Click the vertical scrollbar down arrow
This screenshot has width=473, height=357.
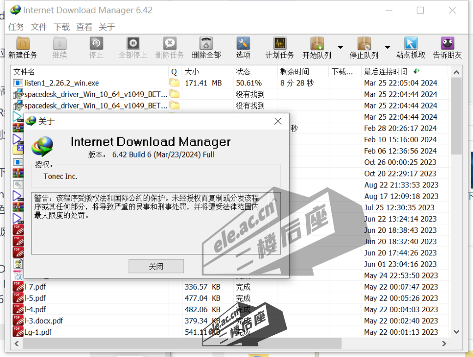(x=456, y=332)
